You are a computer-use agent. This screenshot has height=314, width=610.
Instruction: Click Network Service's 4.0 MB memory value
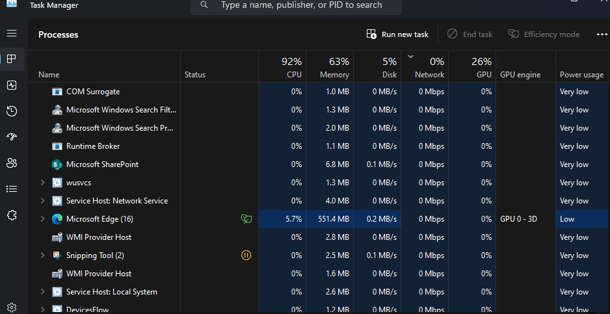click(x=338, y=201)
